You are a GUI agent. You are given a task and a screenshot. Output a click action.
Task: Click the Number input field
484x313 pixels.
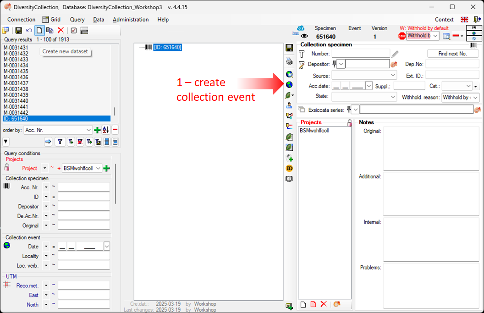(x=361, y=54)
